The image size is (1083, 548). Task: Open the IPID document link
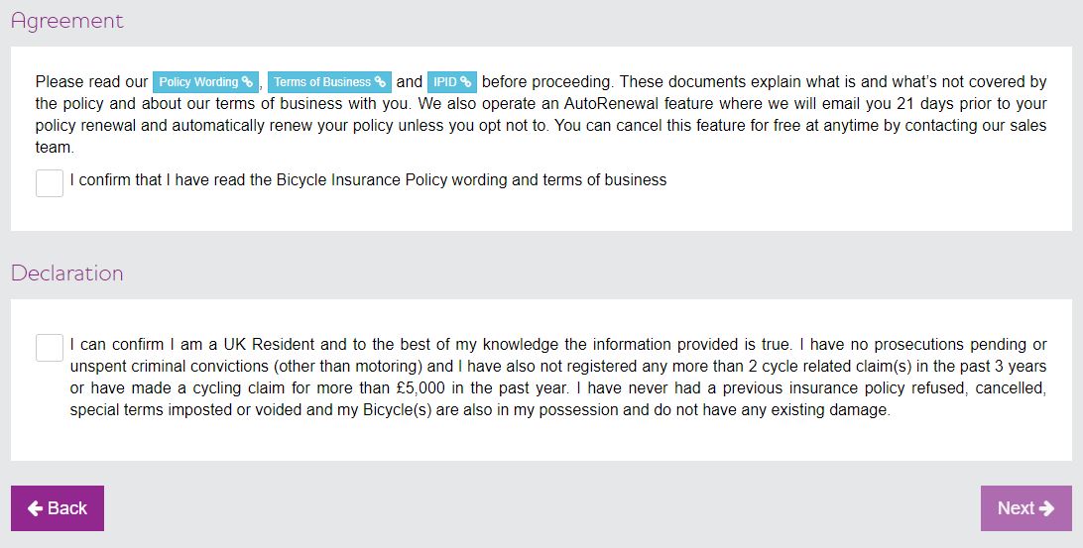pyautogui.click(x=445, y=82)
